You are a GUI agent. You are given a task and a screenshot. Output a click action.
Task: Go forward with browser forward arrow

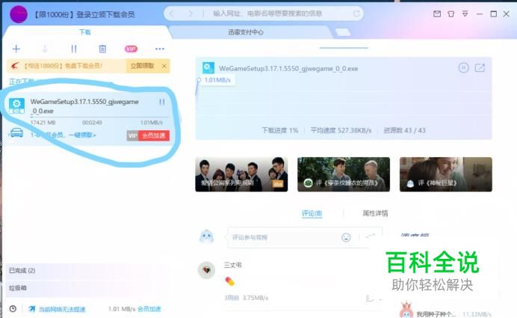191,13
